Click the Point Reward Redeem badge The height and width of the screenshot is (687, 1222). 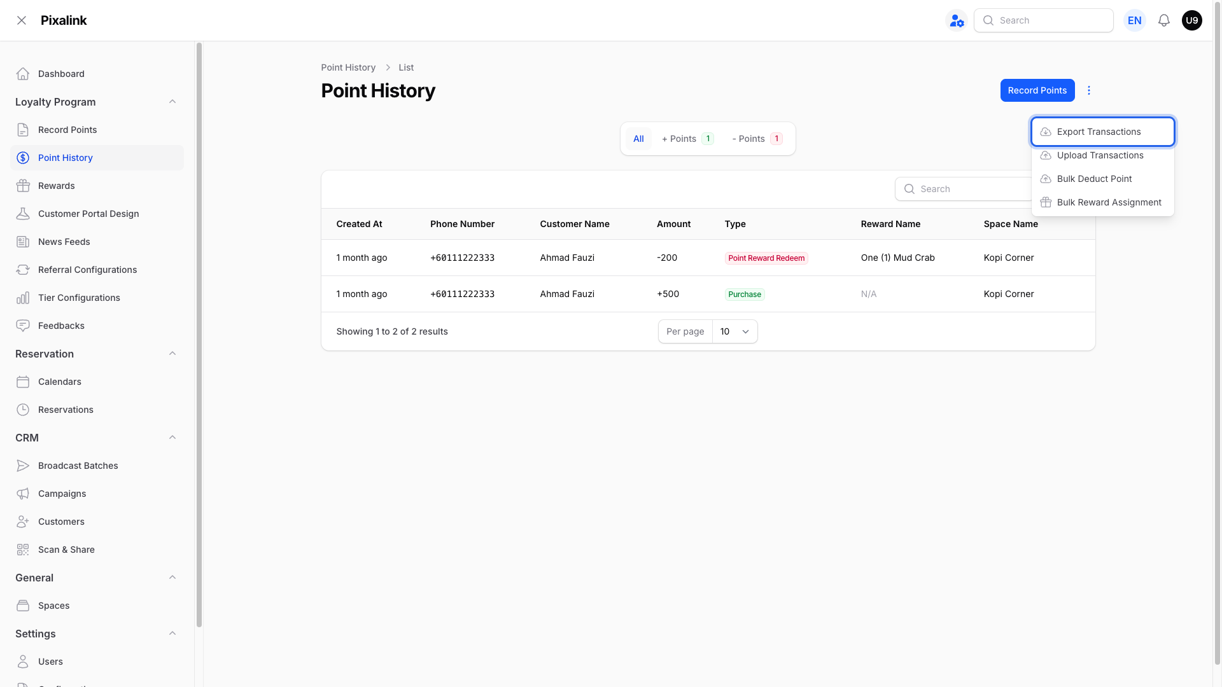766,258
